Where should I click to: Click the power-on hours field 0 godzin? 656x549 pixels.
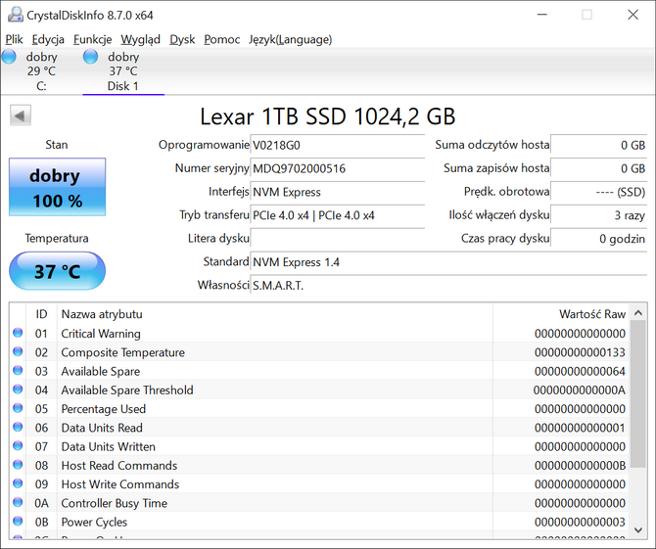point(598,239)
